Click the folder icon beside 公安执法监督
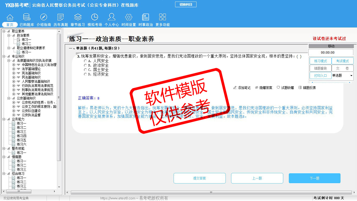The image size is (357, 201). click(x=19, y=115)
